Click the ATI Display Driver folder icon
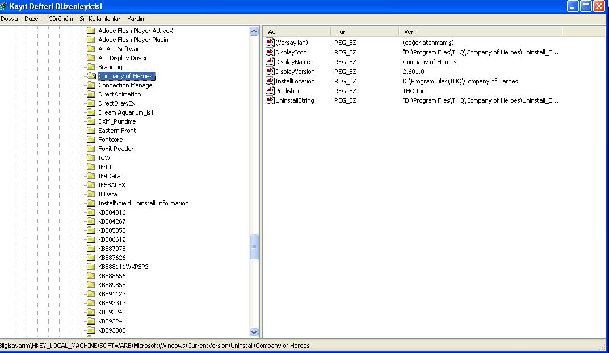The width and height of the screenshot is (609, 353). pyautogui.click(x=91, y=58)
